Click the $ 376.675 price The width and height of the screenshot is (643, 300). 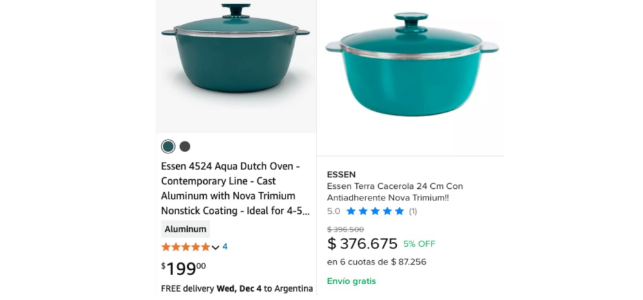click(362, 244)
